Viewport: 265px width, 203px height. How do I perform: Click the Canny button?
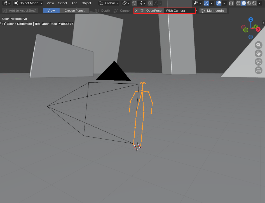(x=122, y=11)
